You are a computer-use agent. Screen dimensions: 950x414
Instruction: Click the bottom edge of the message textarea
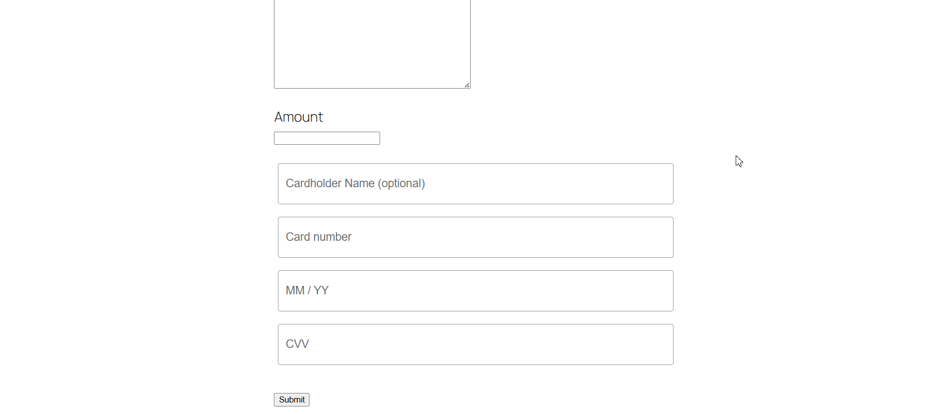point(372,88)
